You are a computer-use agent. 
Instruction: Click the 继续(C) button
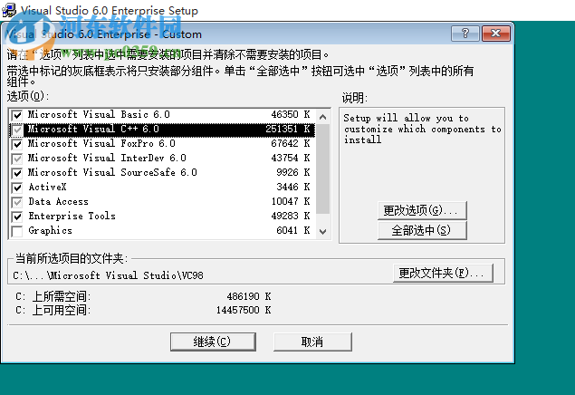click(x=213, y=342)
